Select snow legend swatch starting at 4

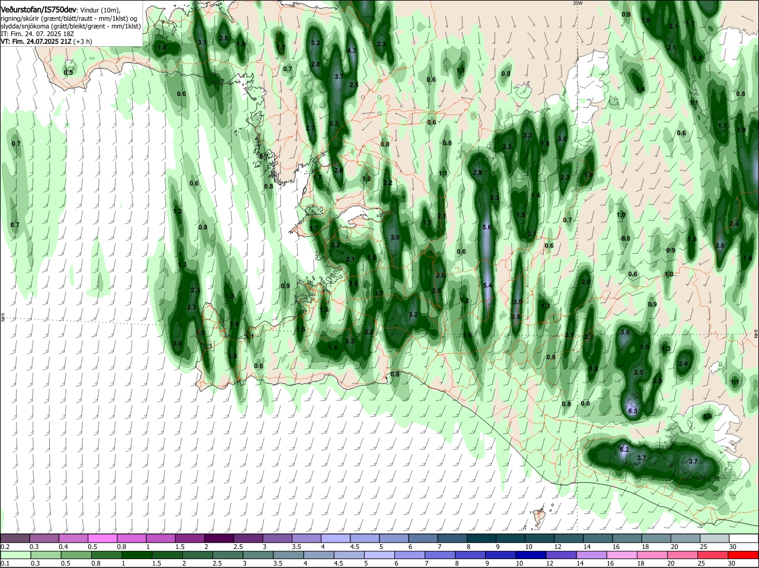(336, 538)
